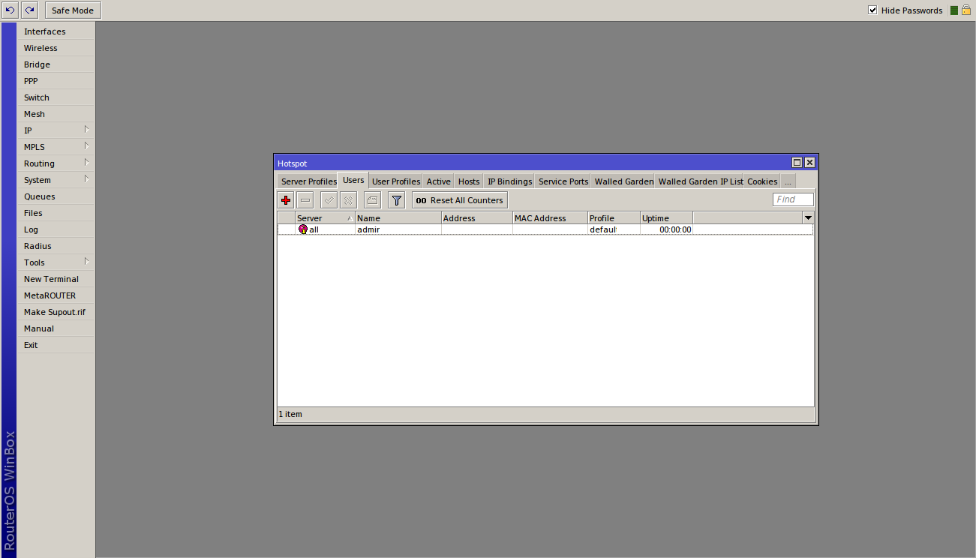The image size is (976, 558).
Task: Remove selected user with minus icon
Action: pyautogui.click(x=305, y=200)
